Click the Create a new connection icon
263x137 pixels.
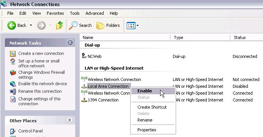pyautogui.click(x=13, y=54)
